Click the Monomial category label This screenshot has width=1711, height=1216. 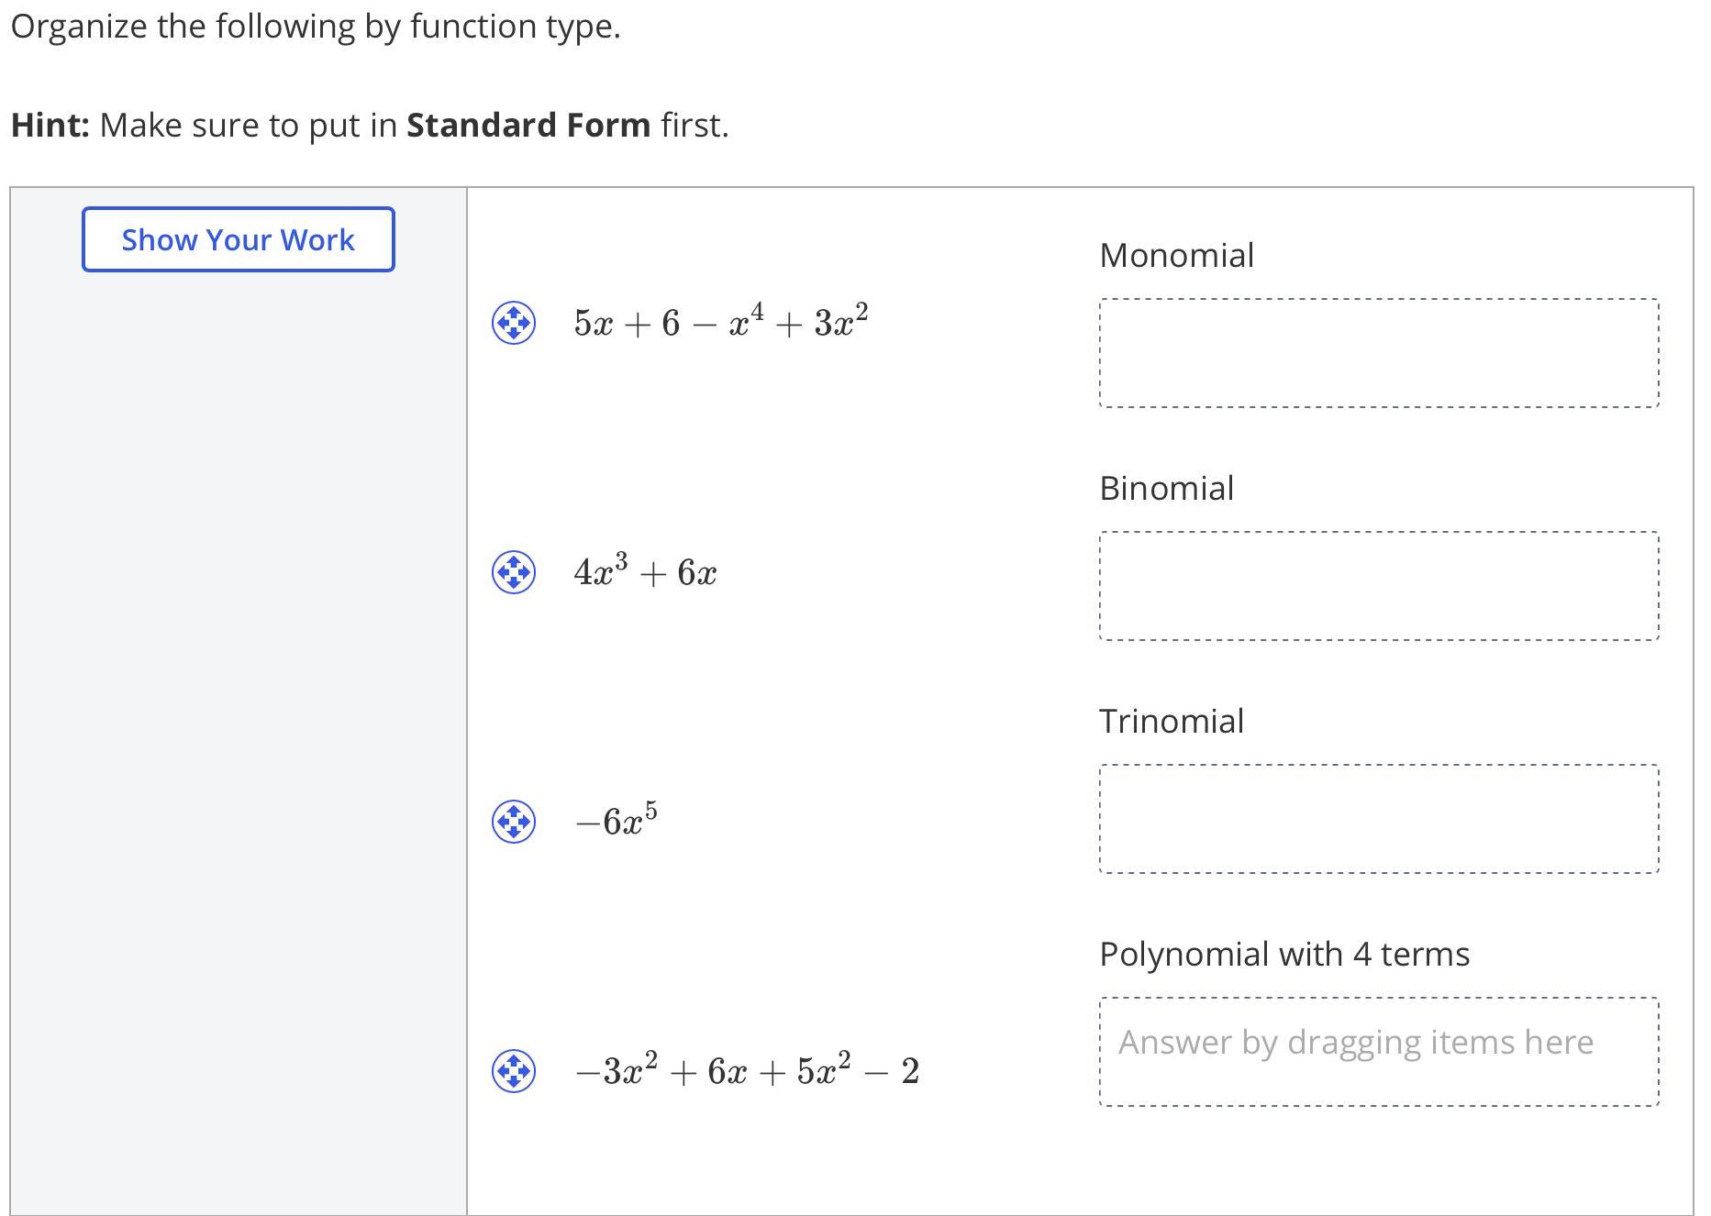(1176, 255)
